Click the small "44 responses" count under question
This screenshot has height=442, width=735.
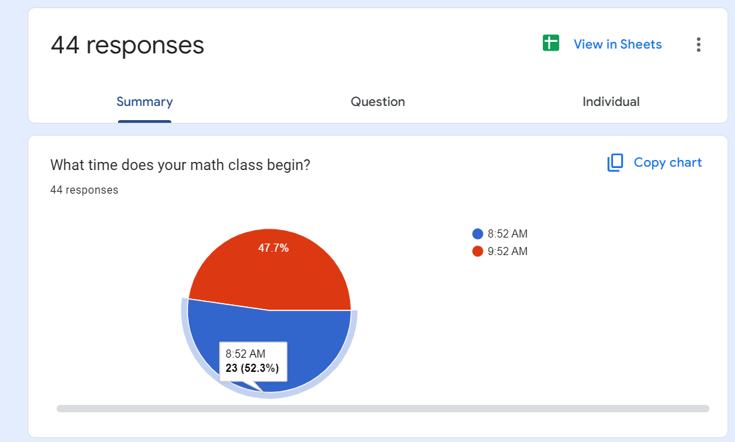(x=84, y=190)
